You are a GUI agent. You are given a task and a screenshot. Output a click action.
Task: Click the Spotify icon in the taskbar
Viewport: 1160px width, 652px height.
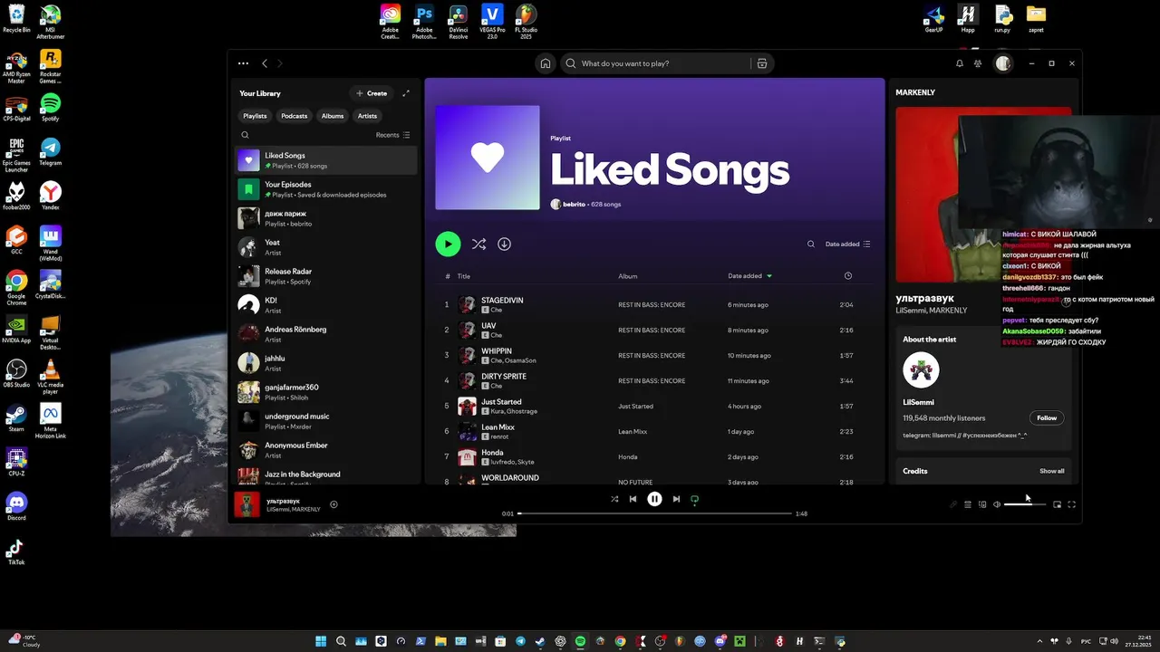click(x=580, y=641)
